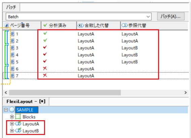The image size is (191, 138).
Task: Expand the LayoutA tree node
Action: pos(12,124)
